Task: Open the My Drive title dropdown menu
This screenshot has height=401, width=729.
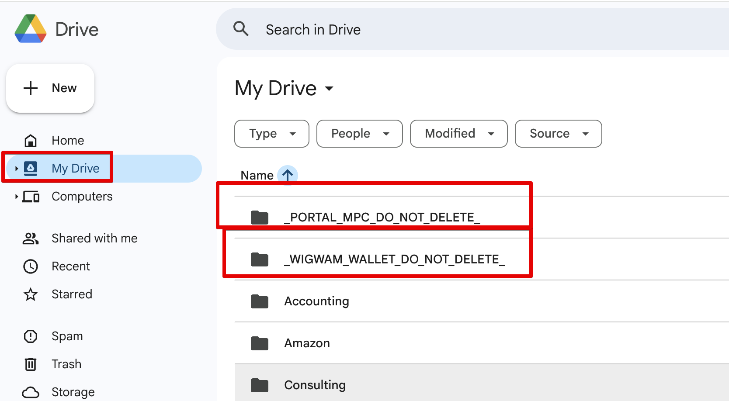Action: (x=329, y=89)
